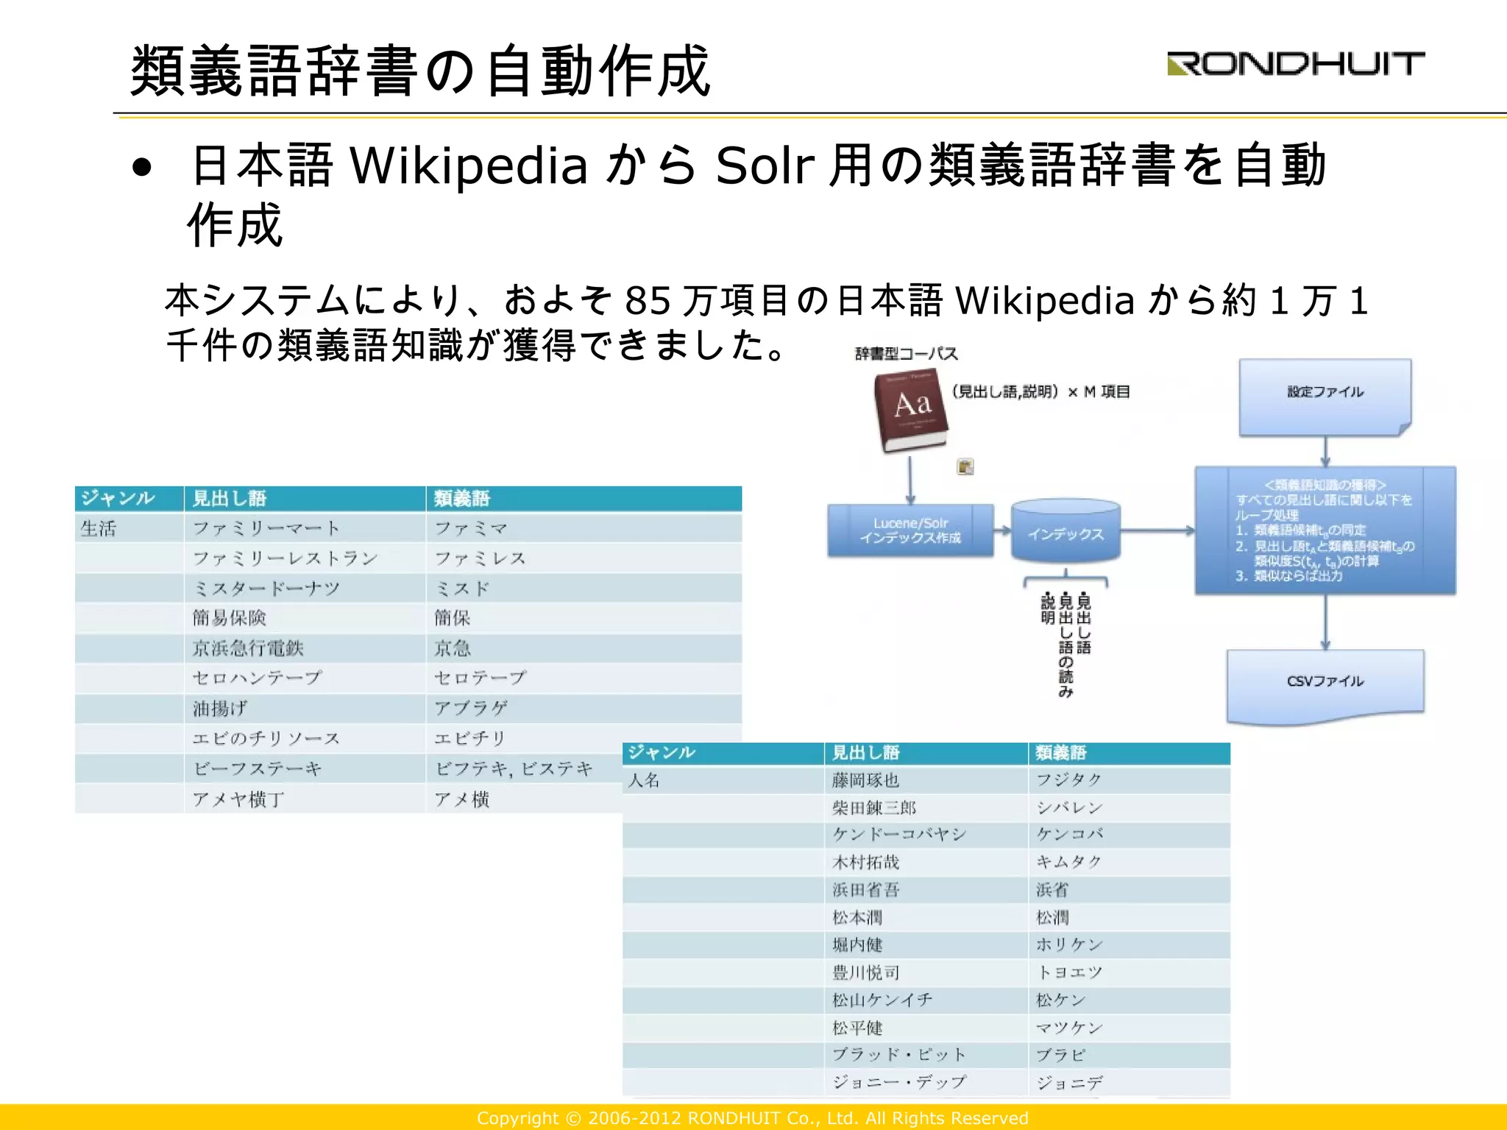Click the red dictionary book icon

911,411
